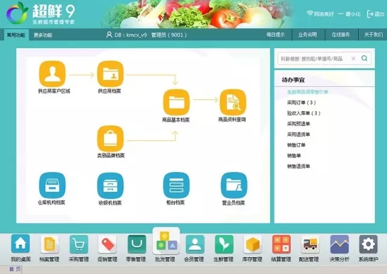Screen dimensions: 387x274
Task: Switch to 更多功能 tab
Action: (43, 35)
